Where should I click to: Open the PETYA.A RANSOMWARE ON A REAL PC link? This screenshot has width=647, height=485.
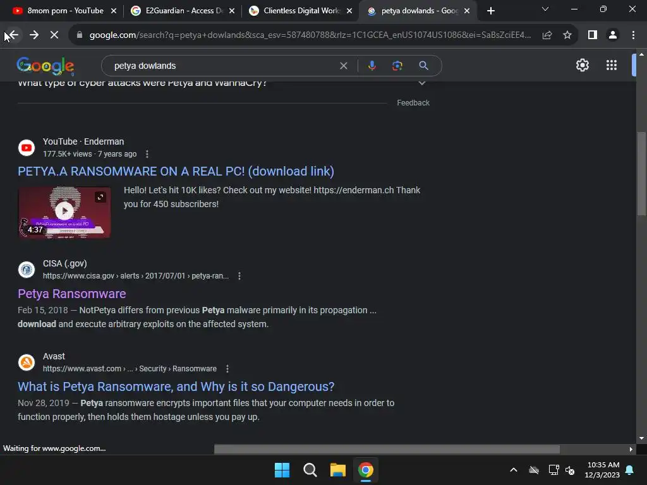[x=176, y=171]
